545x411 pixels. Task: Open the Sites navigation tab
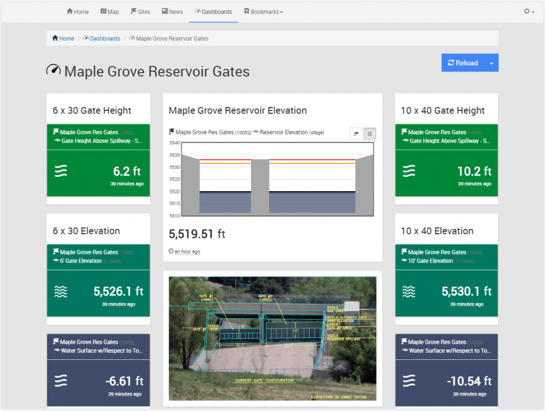point(141,12)
